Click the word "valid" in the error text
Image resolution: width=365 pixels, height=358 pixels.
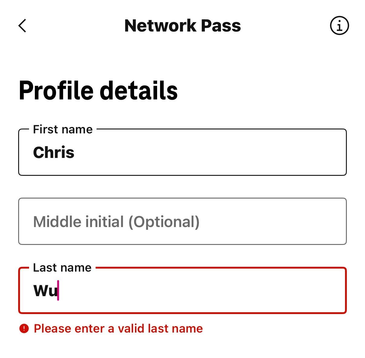pos(131,329)
